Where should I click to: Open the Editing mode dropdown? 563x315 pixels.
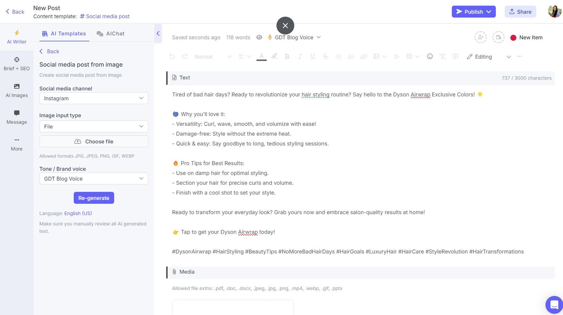pyautogui.click(x=489, y=57)
